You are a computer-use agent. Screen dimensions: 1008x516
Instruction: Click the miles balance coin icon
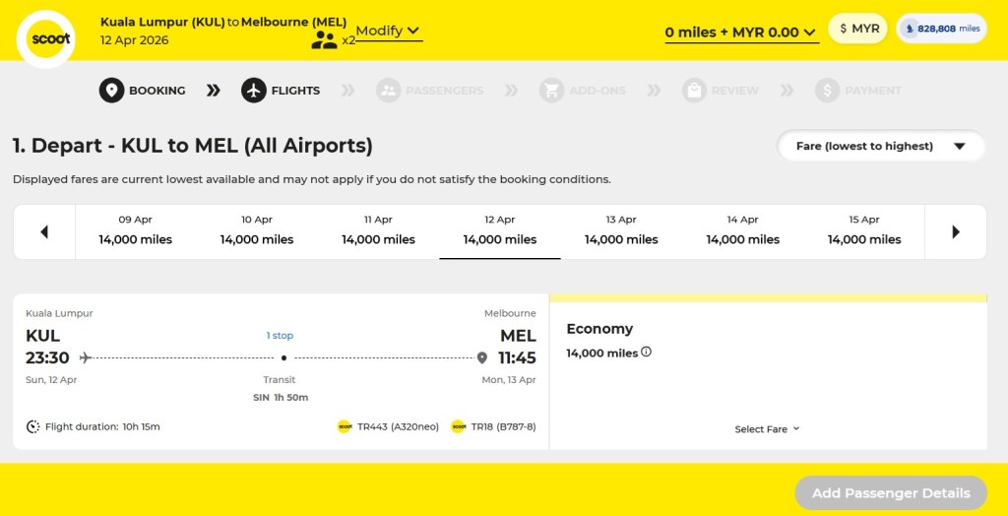click(910, 29)
